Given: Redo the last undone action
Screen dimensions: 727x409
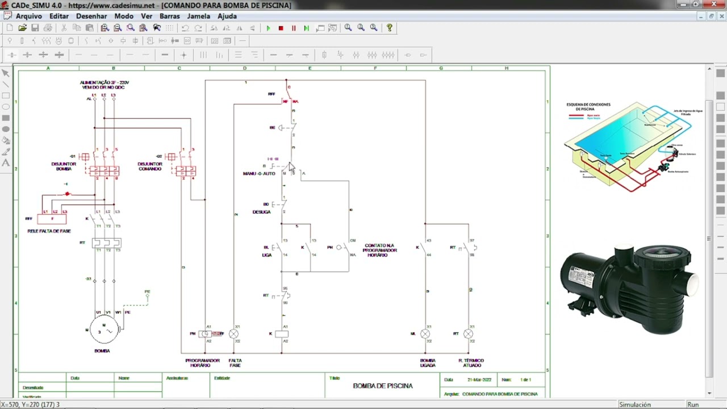Looking at the screenshot, I should point(198,28).
